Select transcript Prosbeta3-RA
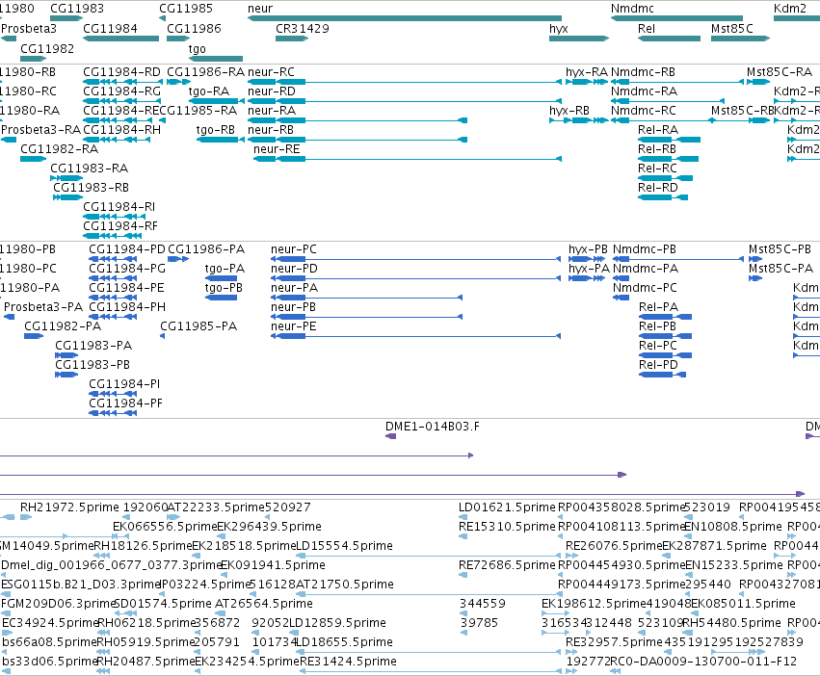Image resolution: width=820 pixels, height=676 pixels. (40, 130)
